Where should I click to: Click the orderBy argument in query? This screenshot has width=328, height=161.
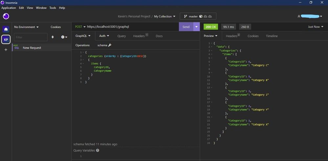tap(111, 56)
